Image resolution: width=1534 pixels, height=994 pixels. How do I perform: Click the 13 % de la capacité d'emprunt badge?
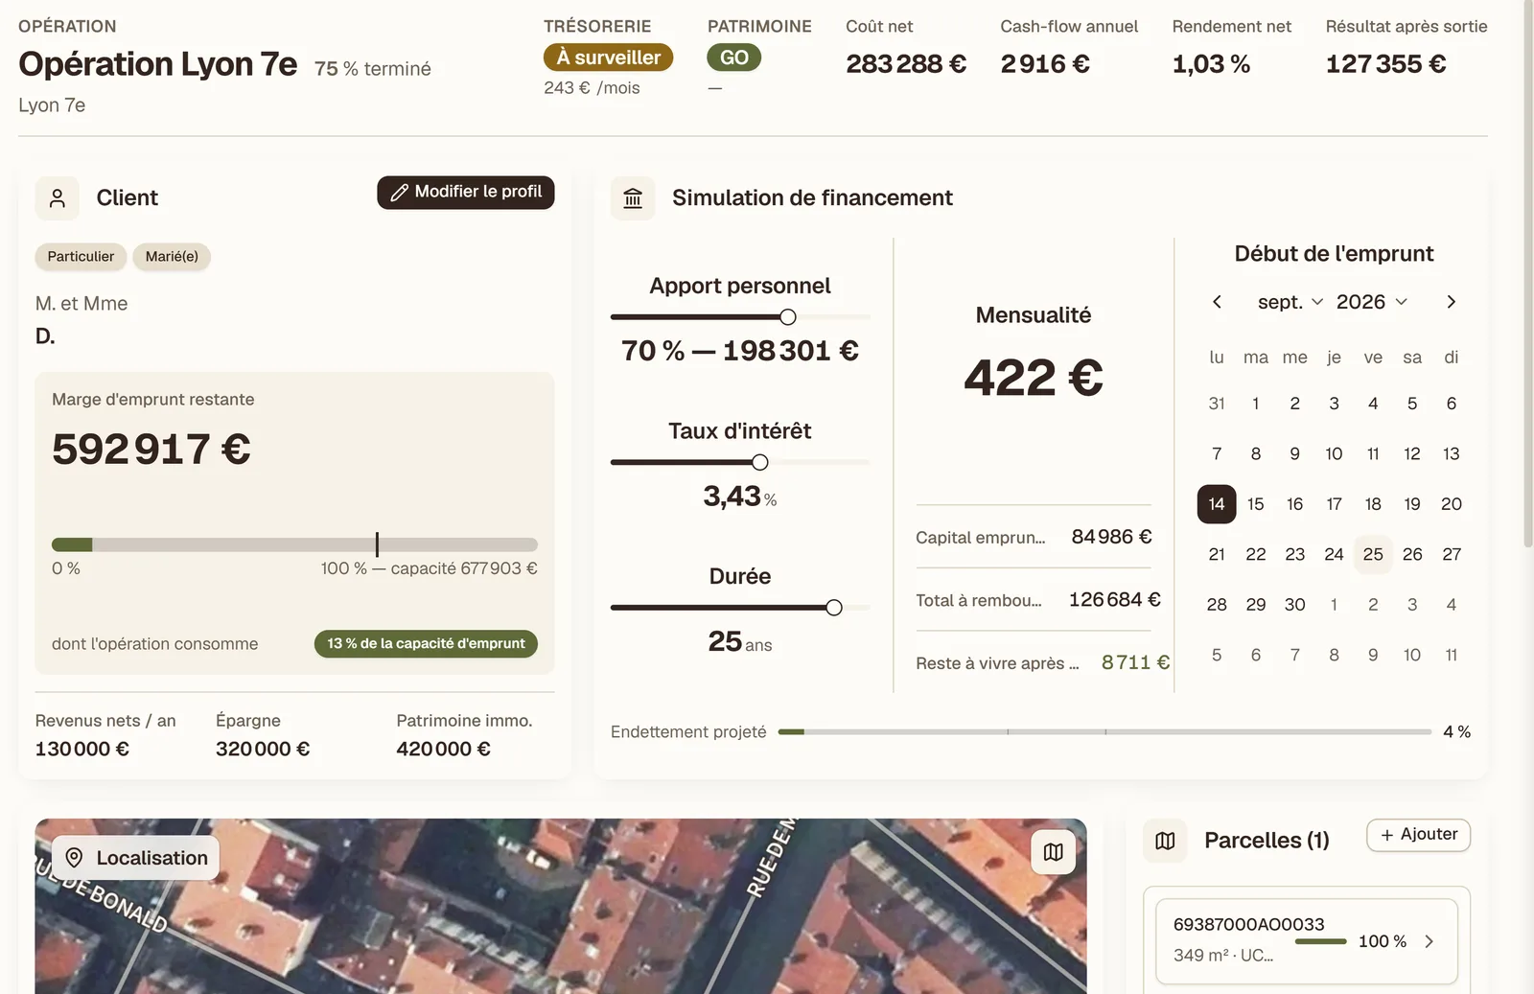click(426, 644)
